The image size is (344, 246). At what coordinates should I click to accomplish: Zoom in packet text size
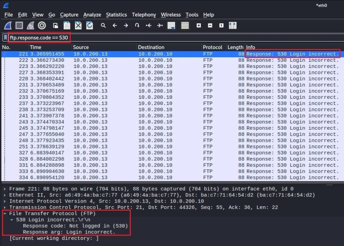point(199,25)
